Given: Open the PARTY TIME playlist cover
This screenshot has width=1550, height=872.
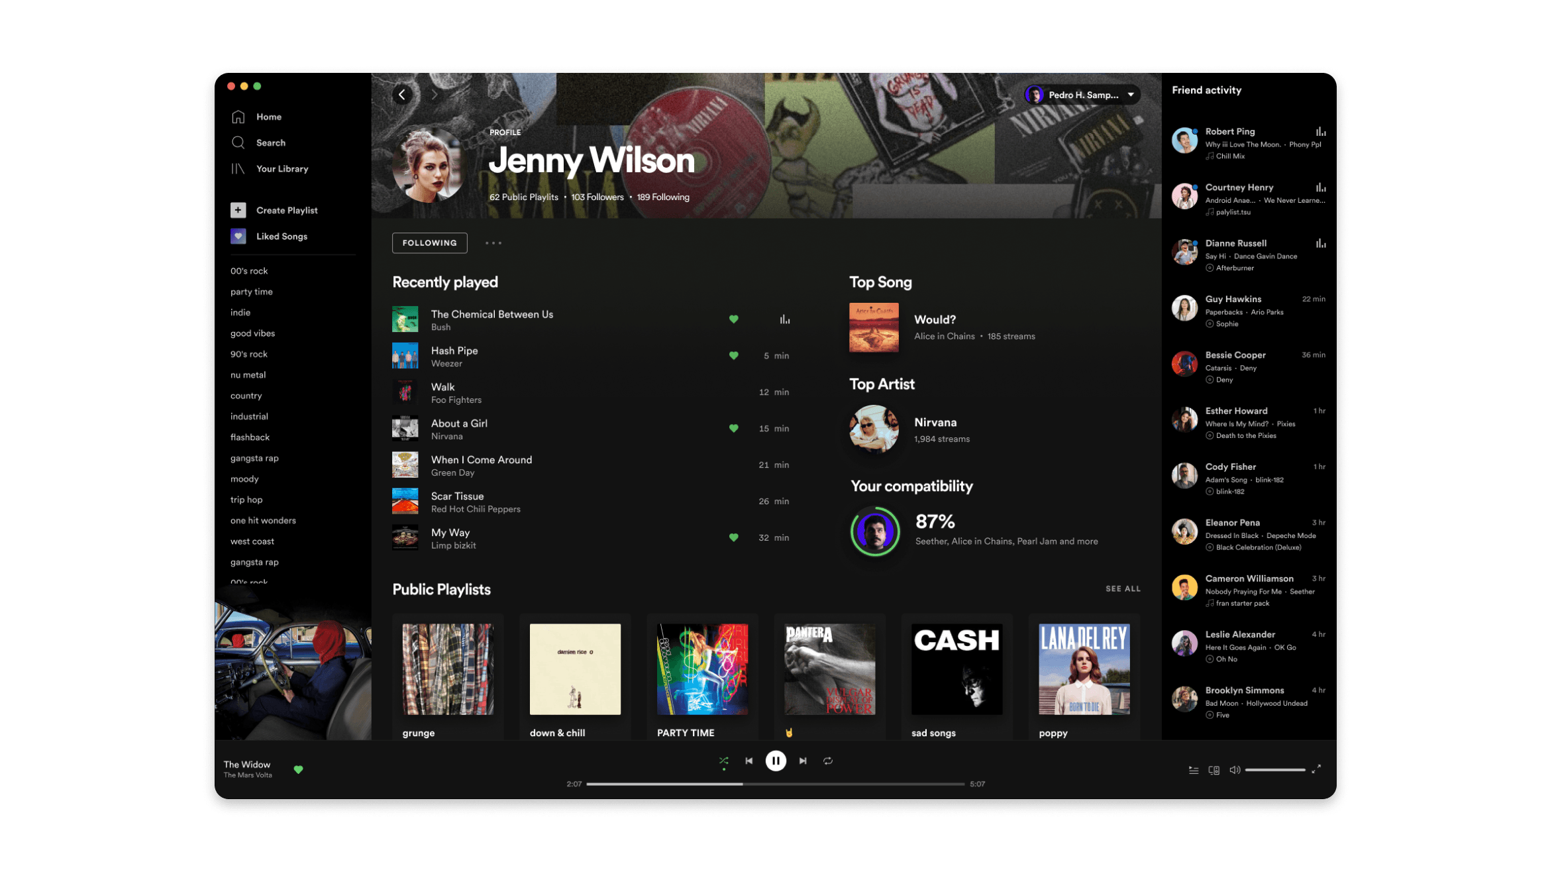Looking at the screenshot, I should click(702, 669).
